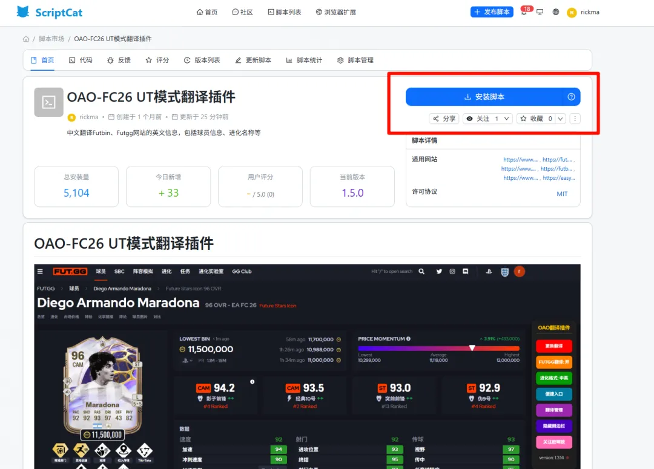Click the globe language icon
Screen dimensions: 654x469
pos(555,12)
